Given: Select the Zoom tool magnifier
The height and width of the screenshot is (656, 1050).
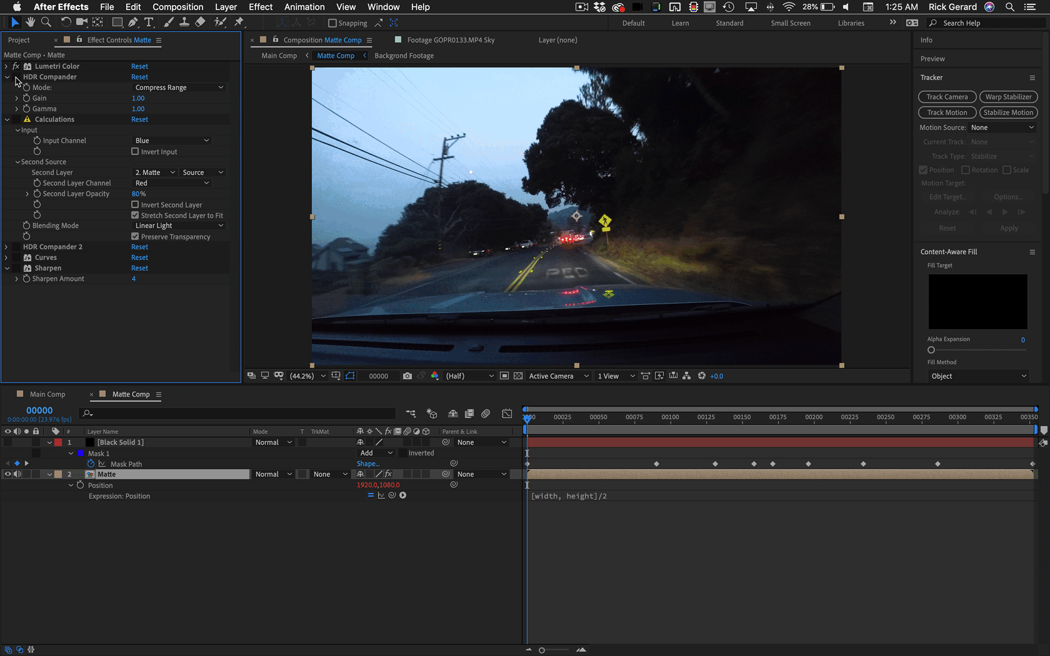Looking at the screenshot, I should pyautogui.click(x=46, y=22).
